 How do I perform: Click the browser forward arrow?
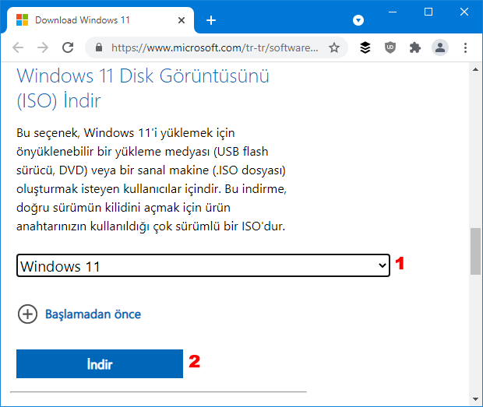coord(43,47)
